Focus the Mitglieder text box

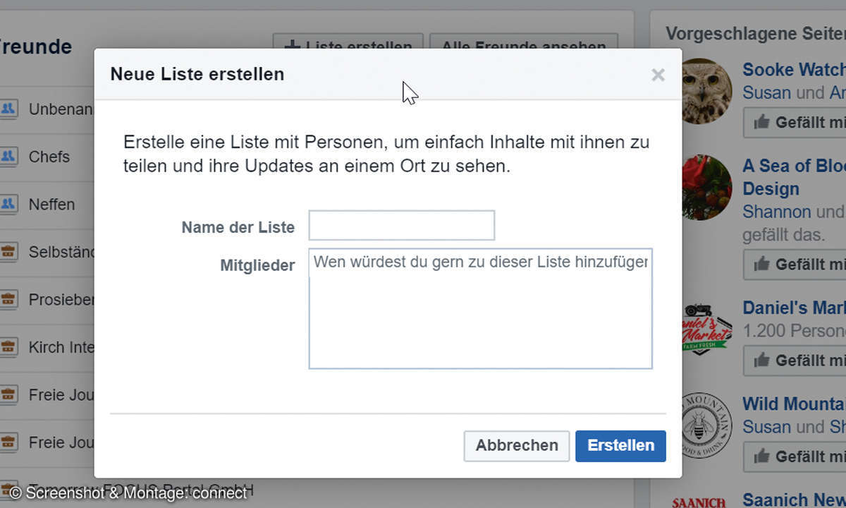(481, 308)
